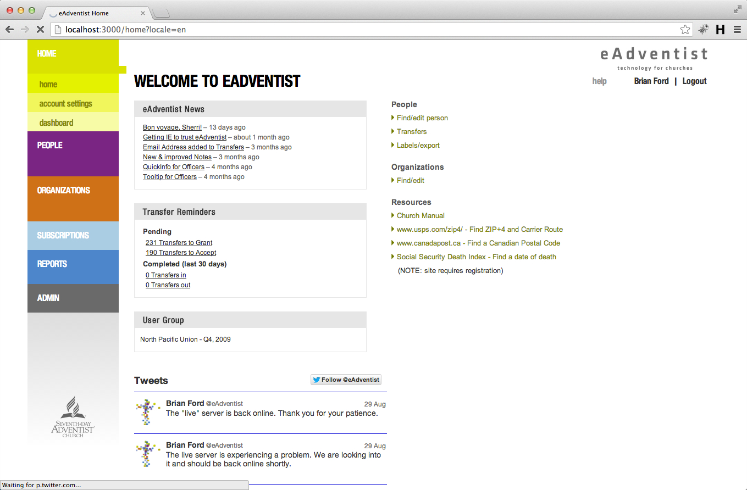Open the bug extension icon in the toolbar

[x=704, y=30]
